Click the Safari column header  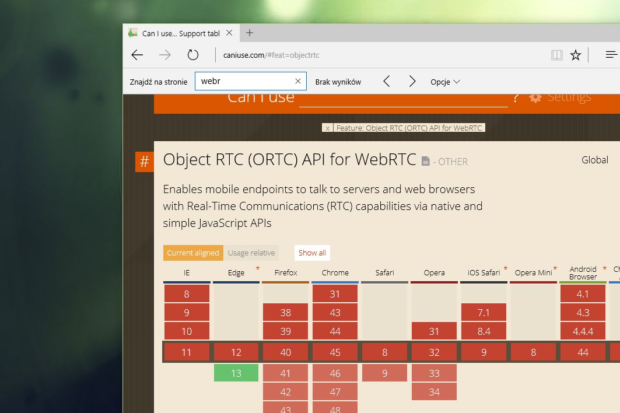coord(385,272)
